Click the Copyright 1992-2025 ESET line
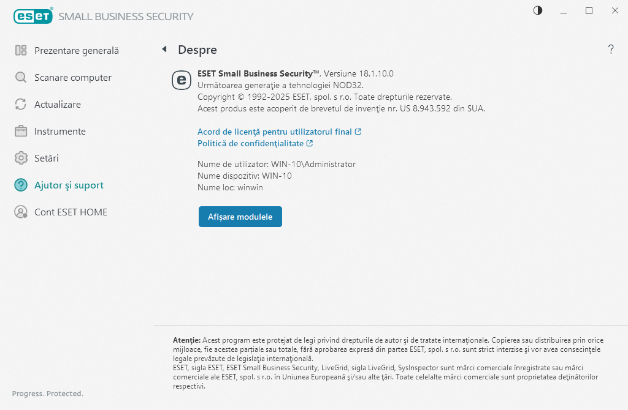628x410 pixels. (324, 97)
